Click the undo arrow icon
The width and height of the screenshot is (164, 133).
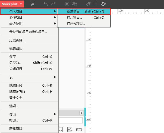coord(46,4)
